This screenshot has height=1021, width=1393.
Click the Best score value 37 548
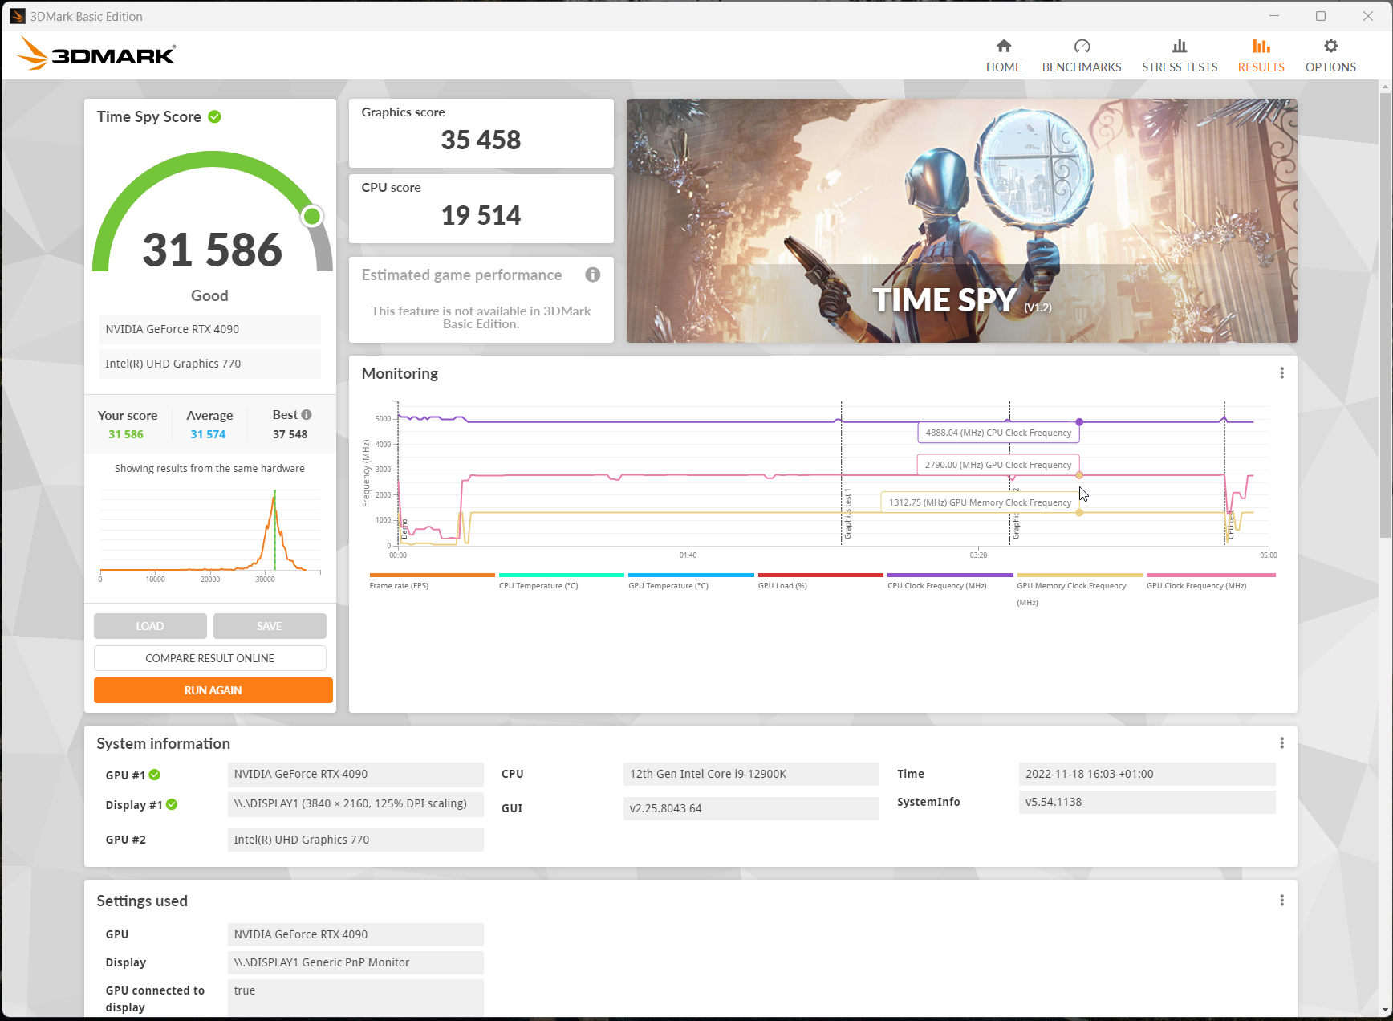click(290, 434)
